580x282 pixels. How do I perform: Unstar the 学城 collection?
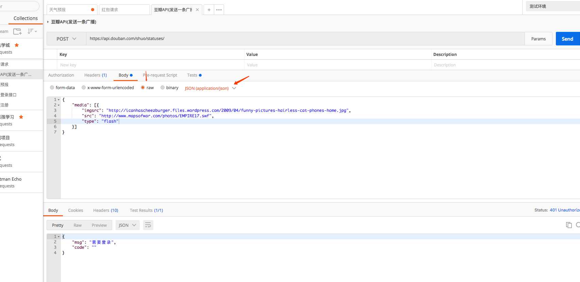coord(17,45)
